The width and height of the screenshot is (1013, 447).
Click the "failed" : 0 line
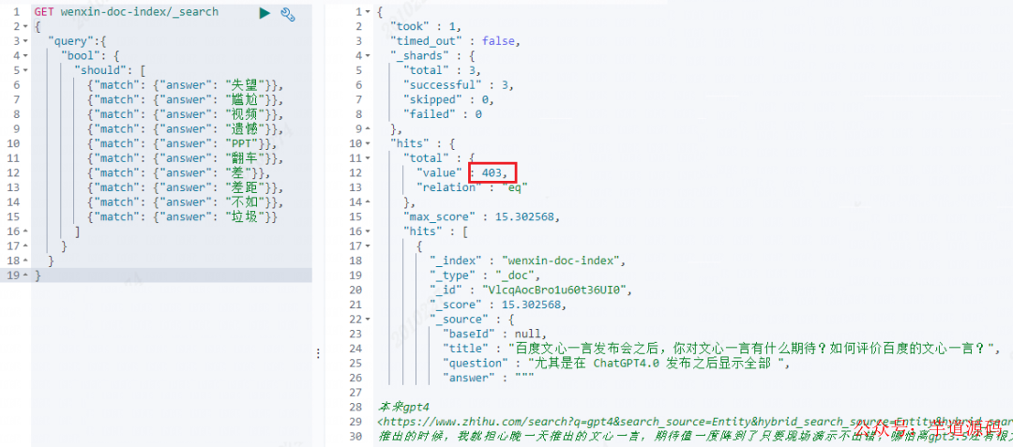[443, 114]
